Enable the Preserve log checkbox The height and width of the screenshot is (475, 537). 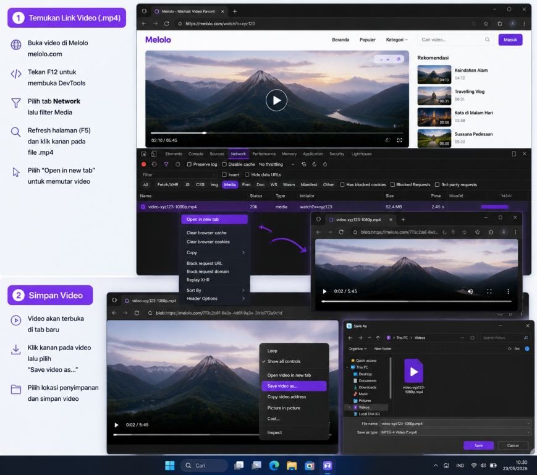(189, 164)
